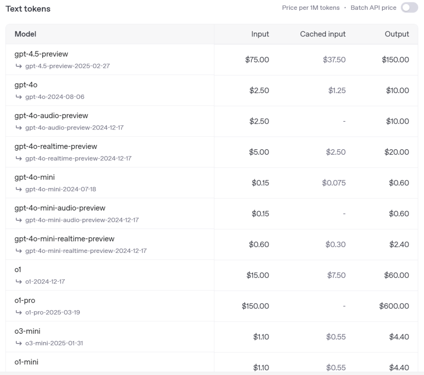
Task: Click the arrow icon beside gpt-4o-2024-08-06
Action: [18, 97]
